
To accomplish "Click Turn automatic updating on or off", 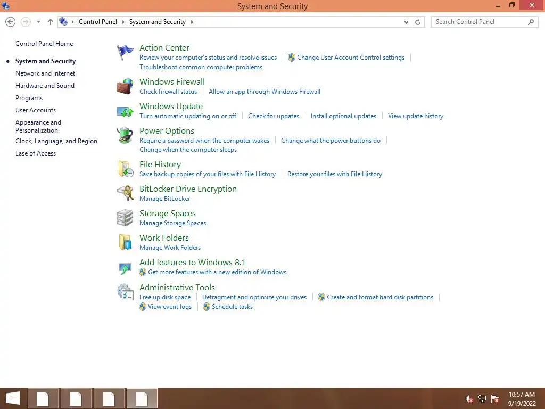I will [x=188, y=116].
